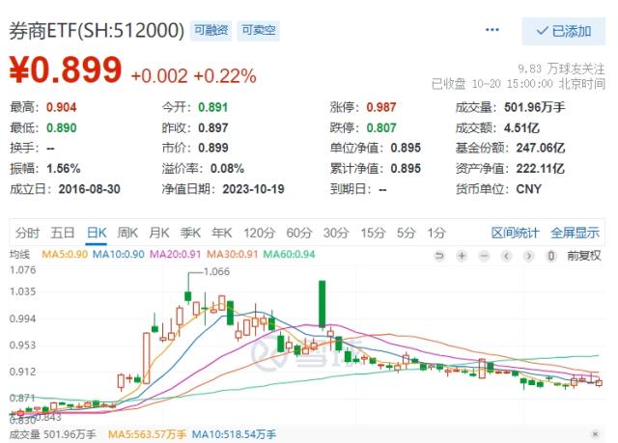618x443 pixels.
Task: Click the chart orientation toggle icon
Action: pos(551,256)
